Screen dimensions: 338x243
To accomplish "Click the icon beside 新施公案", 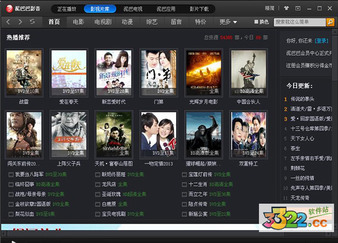I will [184, 214].
